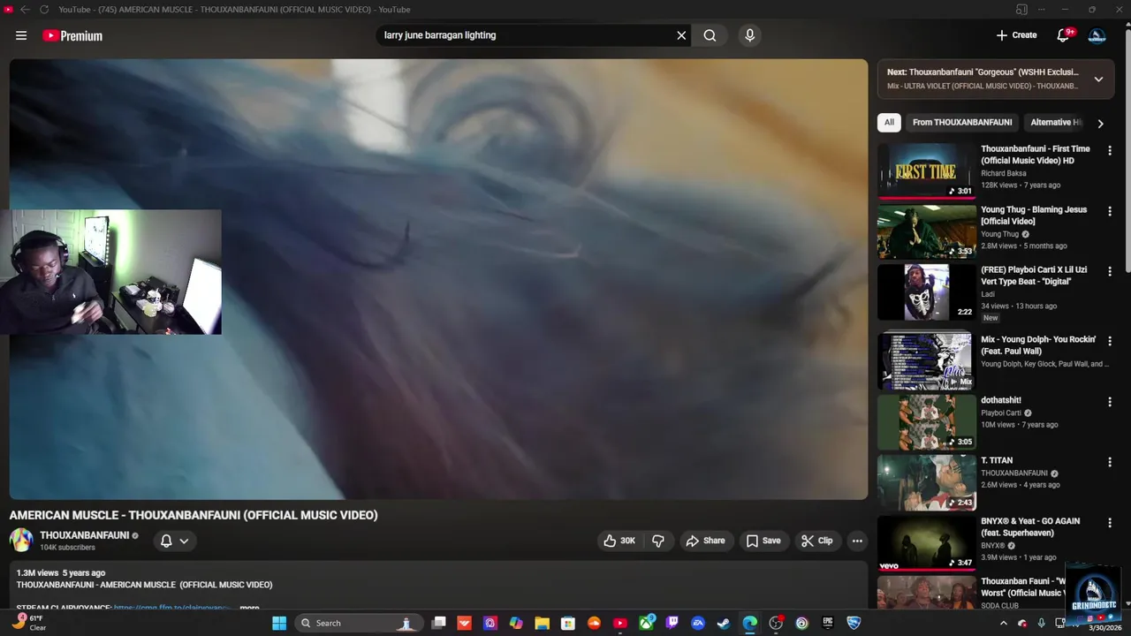Open Steam from the taskbar

pos(724,623)
